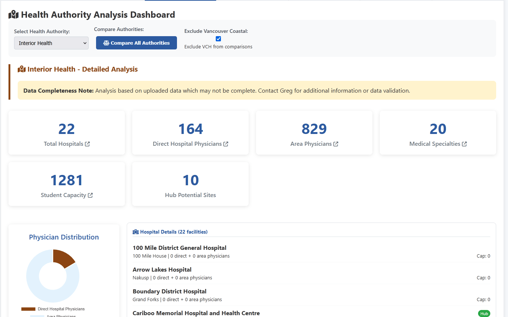Click the map icon beside dashboard title

point(13,15)
